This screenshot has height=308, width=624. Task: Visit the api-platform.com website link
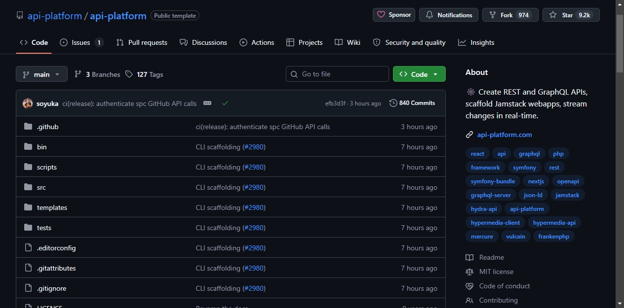point(505,135)
